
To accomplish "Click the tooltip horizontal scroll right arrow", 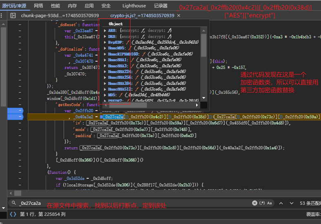I will [197, 105].
